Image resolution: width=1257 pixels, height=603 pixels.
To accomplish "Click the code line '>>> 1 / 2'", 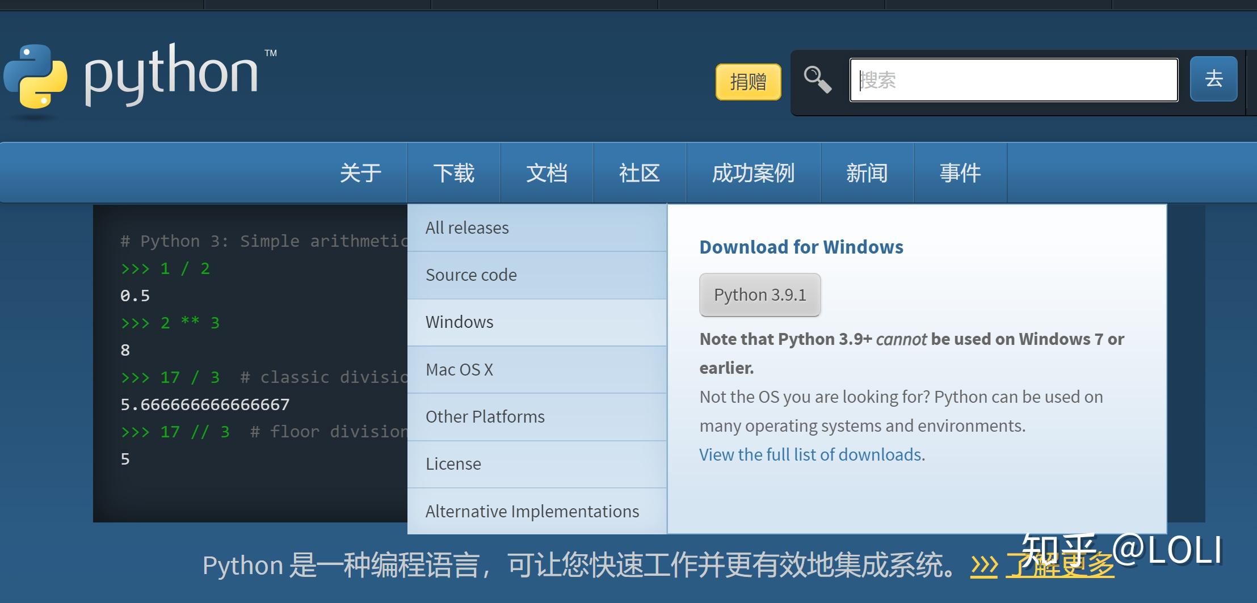I will point(165,268).
